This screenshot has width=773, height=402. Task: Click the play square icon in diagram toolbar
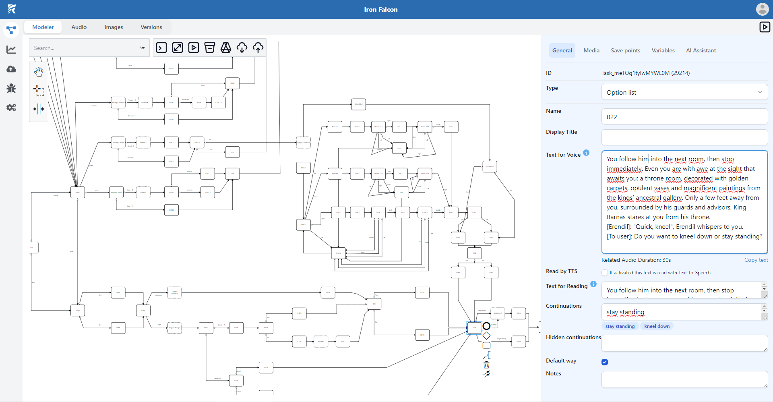point(194,48)
